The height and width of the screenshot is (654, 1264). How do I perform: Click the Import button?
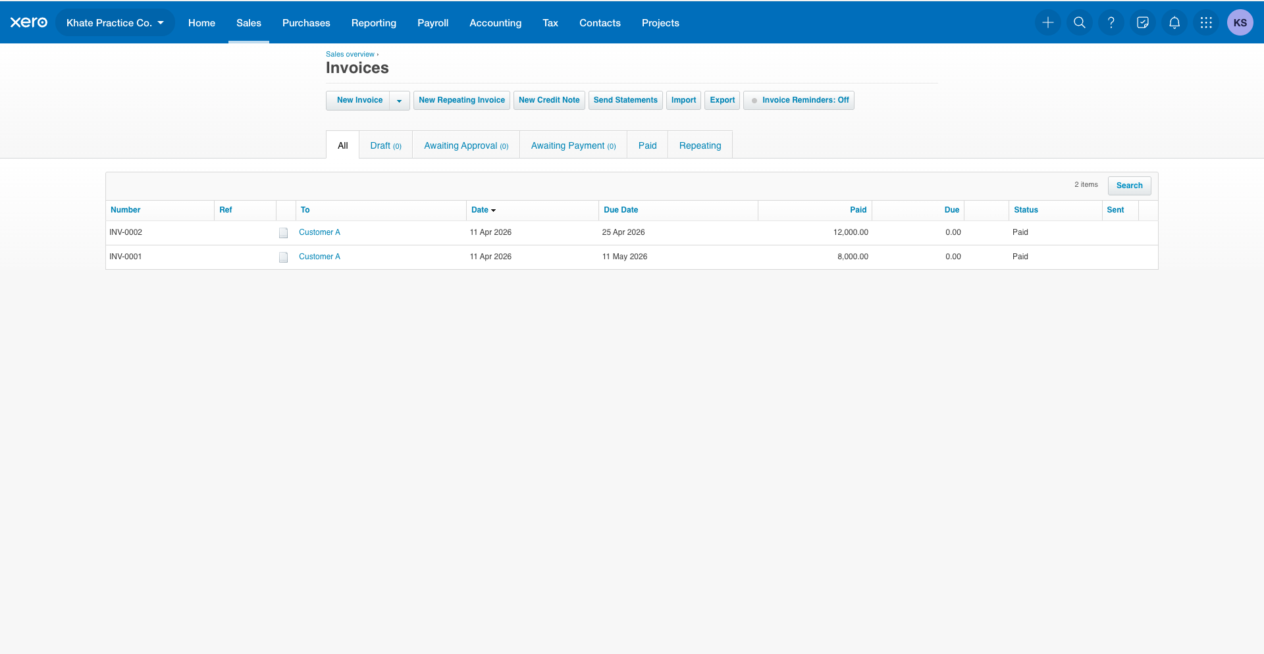[x=683, y=100]
